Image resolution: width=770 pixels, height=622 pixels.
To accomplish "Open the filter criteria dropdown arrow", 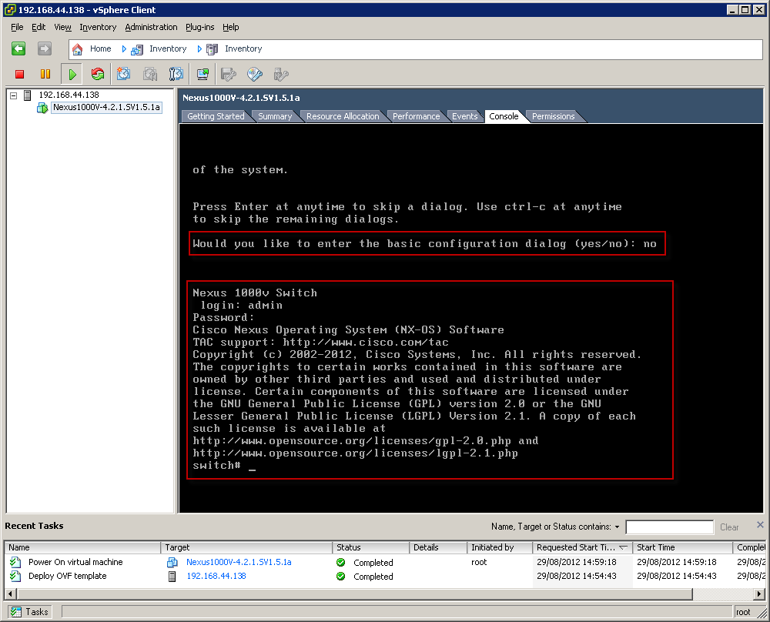I will coord(617,527).
